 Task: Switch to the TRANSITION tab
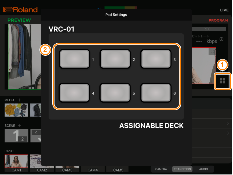(x=182, y=169)
